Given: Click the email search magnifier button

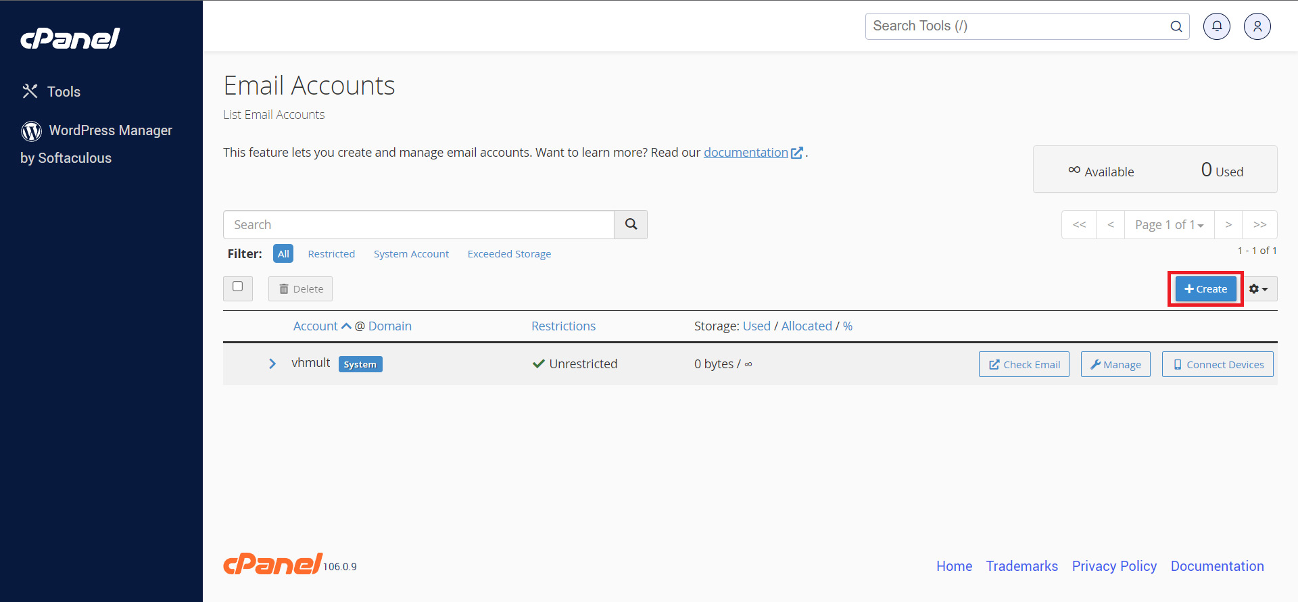Looking at the screenshot, I should [631, 224].
